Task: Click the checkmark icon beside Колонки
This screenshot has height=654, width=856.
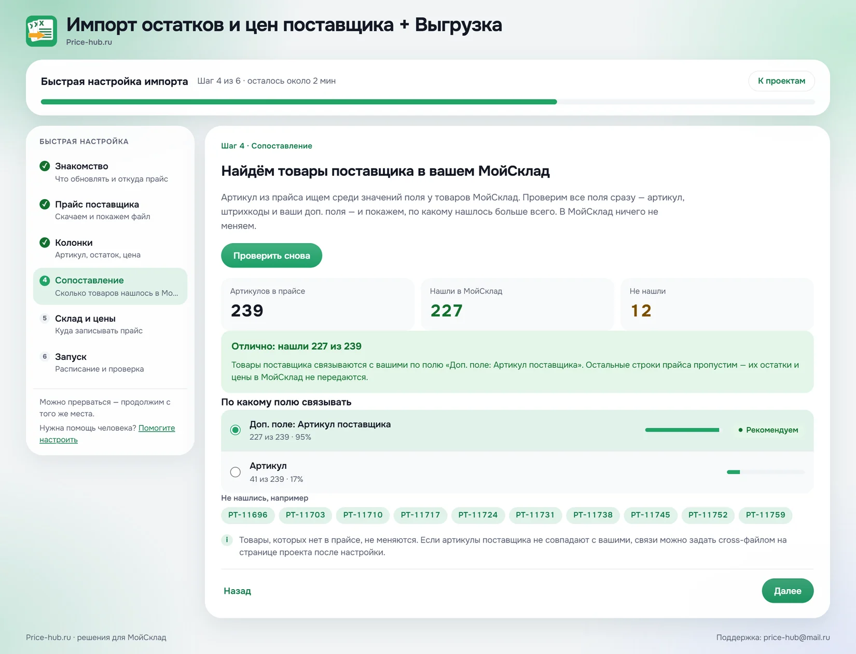Action: click(x=45, y=242)
